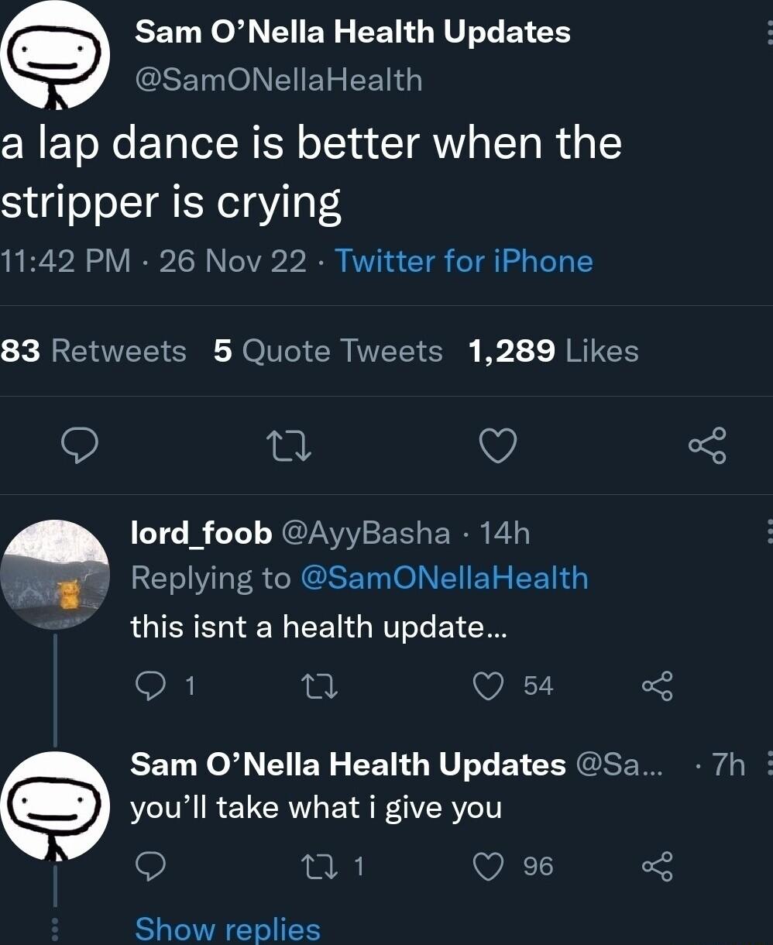Screen dimensions: 773x945
Task: Share the "you'll take what i give you" reply
Action: (658, 866)
